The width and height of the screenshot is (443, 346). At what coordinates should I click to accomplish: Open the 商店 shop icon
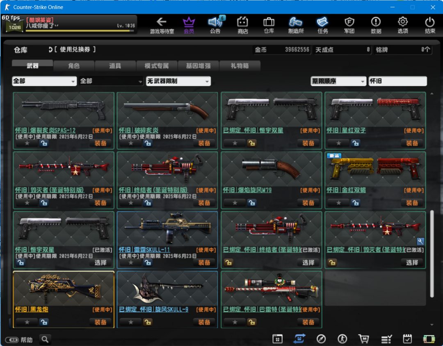pos(242,25)
